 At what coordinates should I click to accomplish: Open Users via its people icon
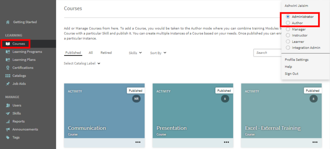(8, 105)
